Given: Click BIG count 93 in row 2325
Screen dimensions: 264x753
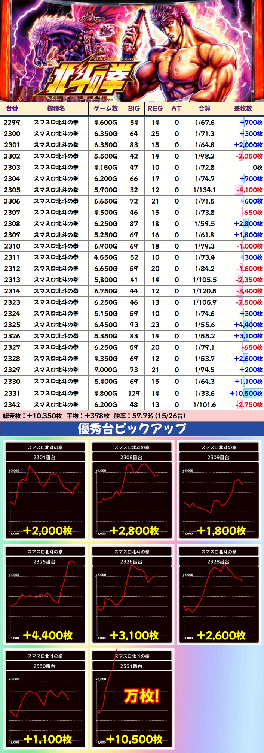Looking at the screenshot, I should coord(134,325).
